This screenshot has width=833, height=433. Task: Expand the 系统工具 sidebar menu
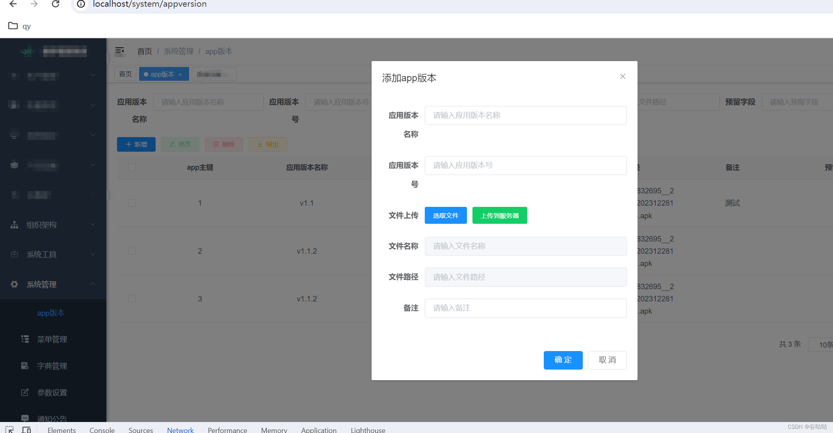click(53, 255)
